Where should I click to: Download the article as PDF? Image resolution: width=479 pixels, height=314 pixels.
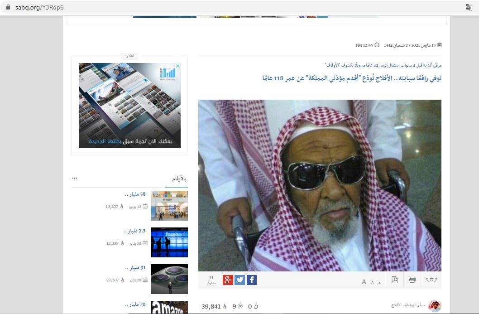pos(395,280)
